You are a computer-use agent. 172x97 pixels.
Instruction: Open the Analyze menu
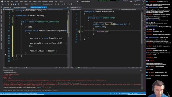[x=35, y=1]
